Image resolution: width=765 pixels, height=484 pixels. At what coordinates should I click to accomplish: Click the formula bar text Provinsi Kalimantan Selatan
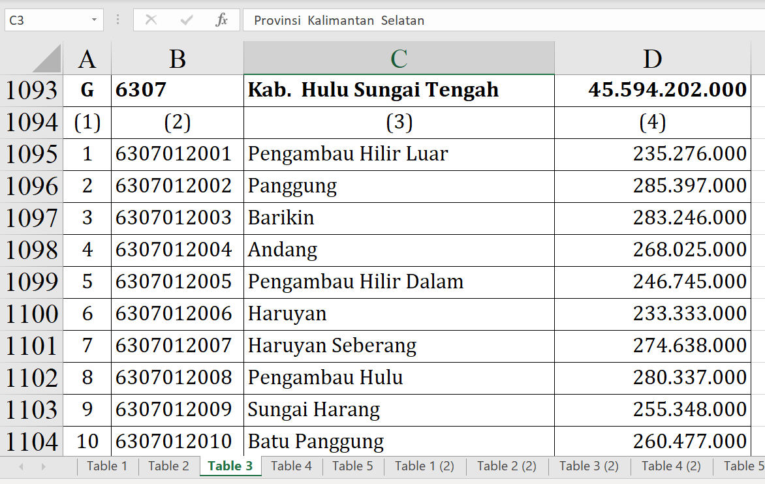[x=339, y=20]
